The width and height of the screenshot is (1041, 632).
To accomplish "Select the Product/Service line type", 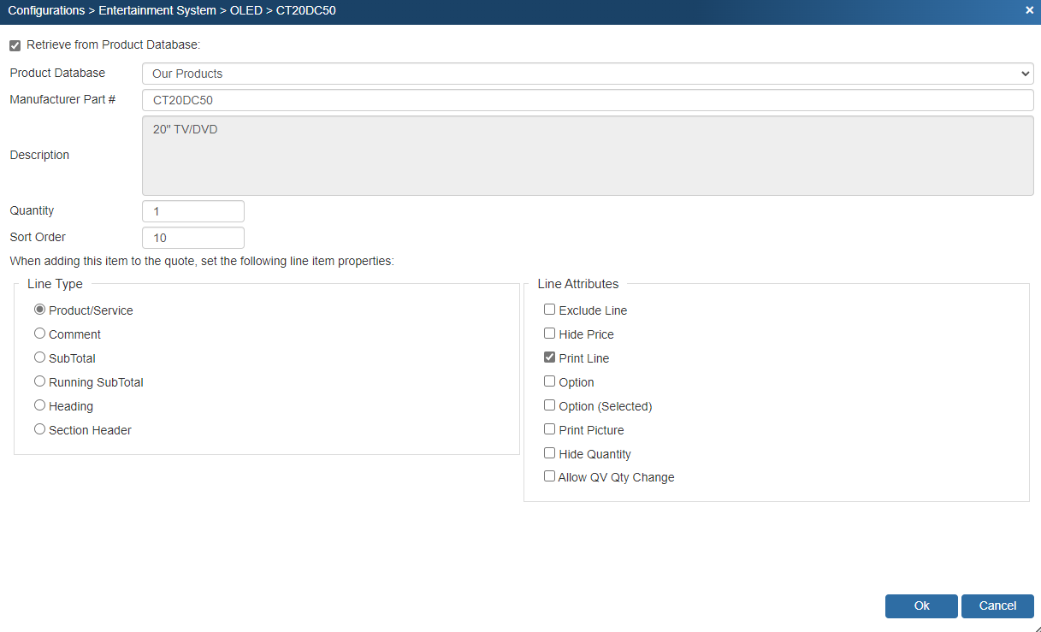I will point(40,310).
